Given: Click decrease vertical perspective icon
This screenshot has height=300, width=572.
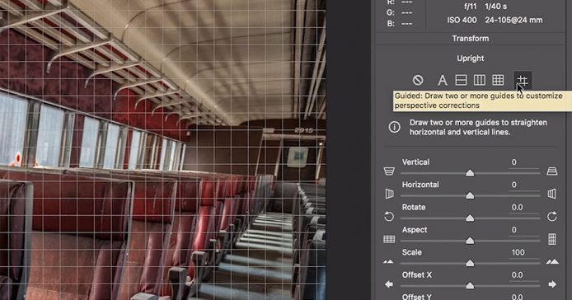Looking at the screenshot, I should tap(389, 171).
